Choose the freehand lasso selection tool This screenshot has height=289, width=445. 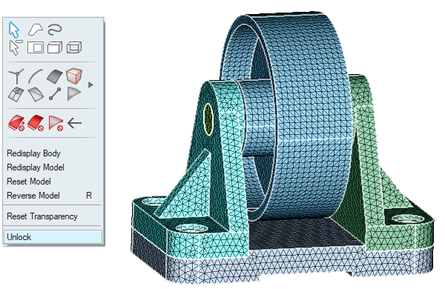point(54,30)
